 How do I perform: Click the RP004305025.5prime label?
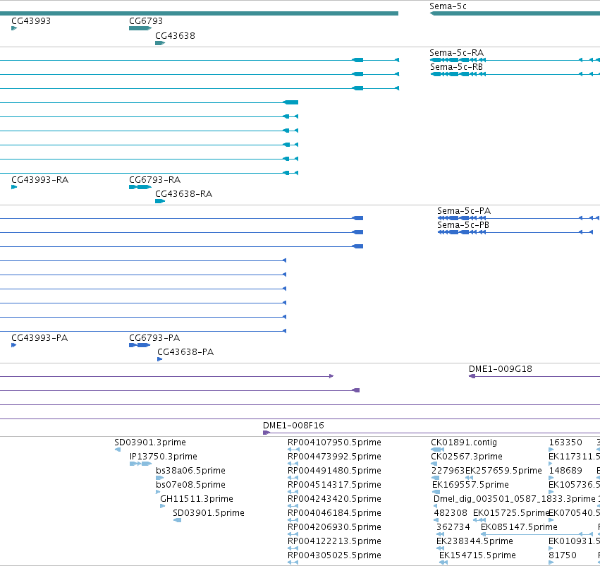click(x=334, y=555)
